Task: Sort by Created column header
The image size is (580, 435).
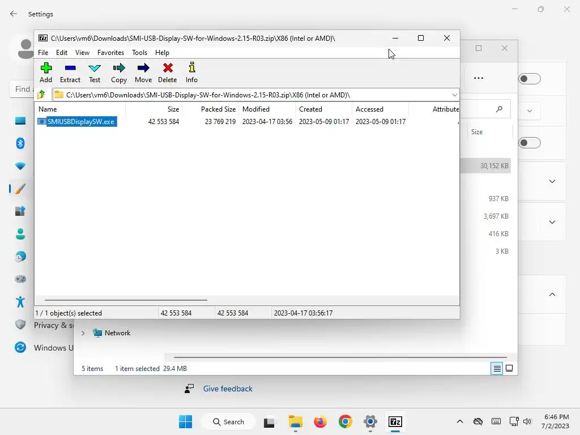Action: click(x=323, y=109)
